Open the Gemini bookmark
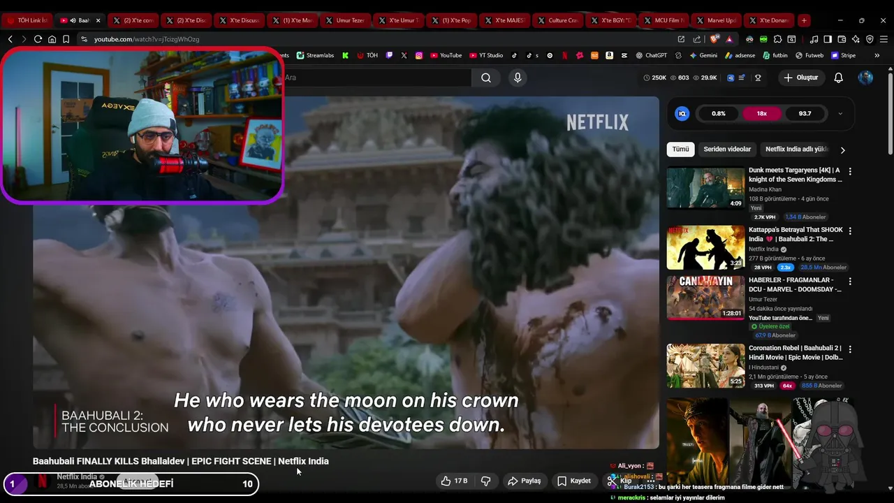 703,55
